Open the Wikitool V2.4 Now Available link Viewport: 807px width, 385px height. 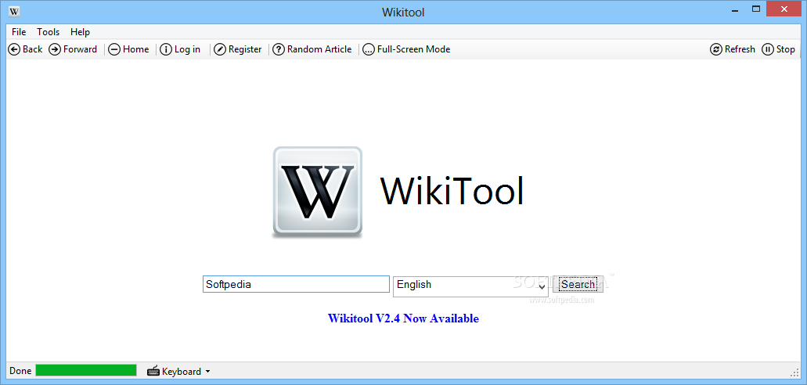coord(404,318)
